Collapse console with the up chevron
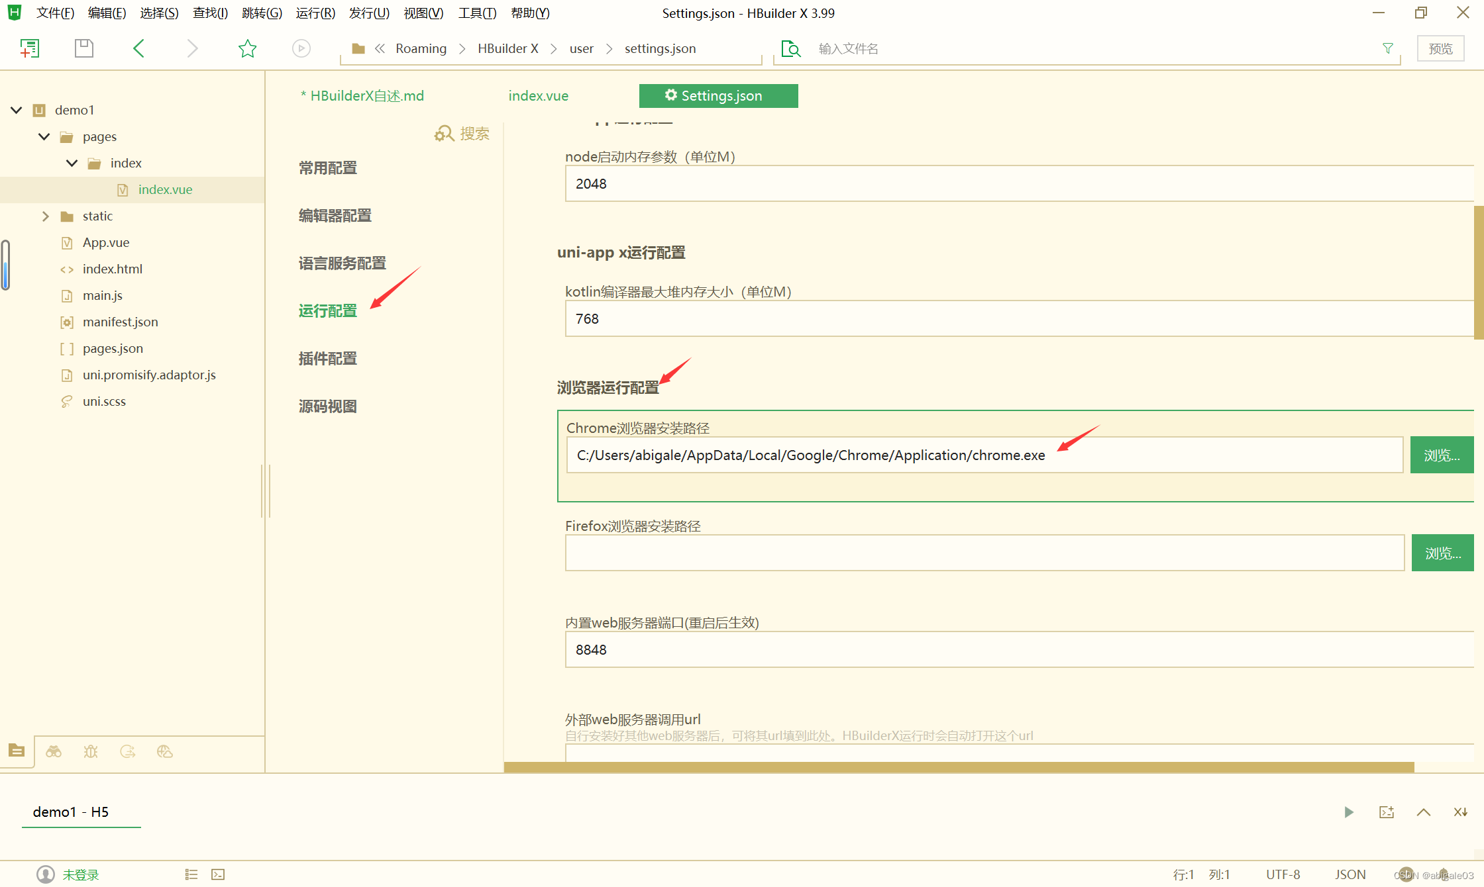Image resolution: width=1484 pixels, height=887 pixels. 1424,812
